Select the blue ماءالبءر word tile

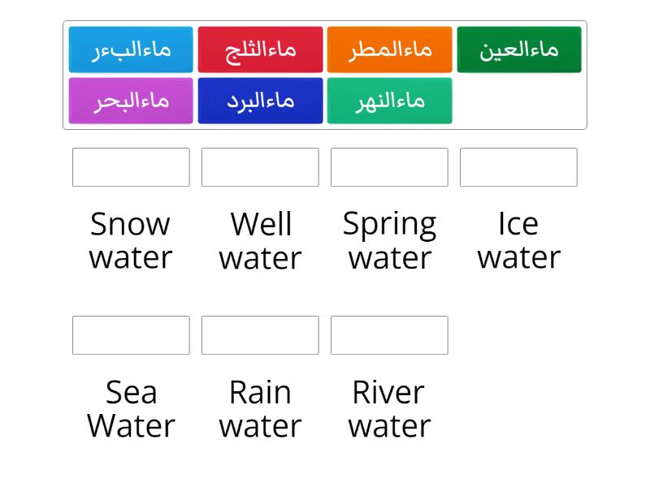click(130, 50)
